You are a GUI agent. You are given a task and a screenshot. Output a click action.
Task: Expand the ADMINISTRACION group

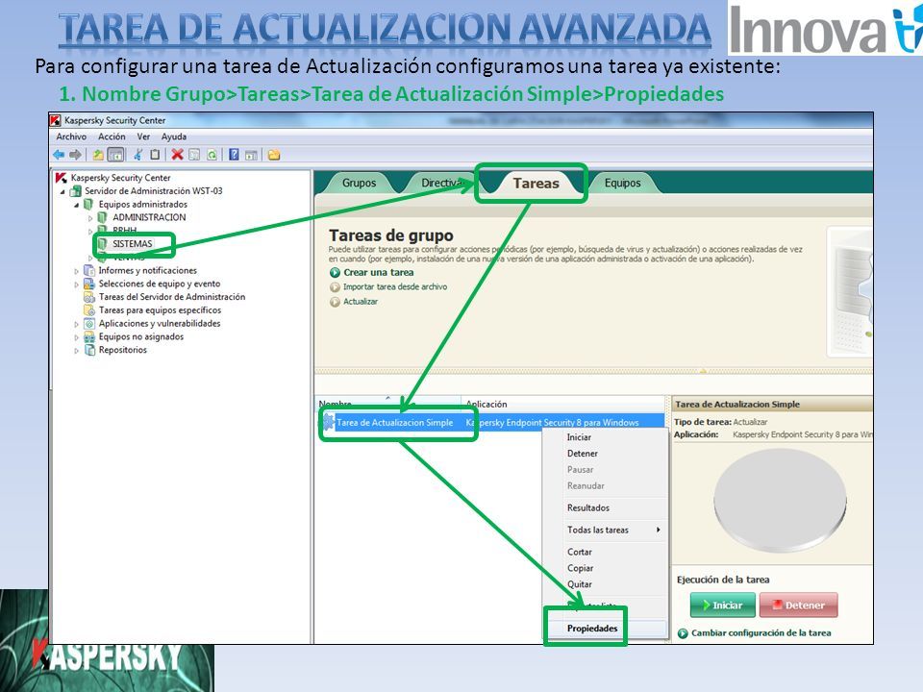[x=90, y=218]
